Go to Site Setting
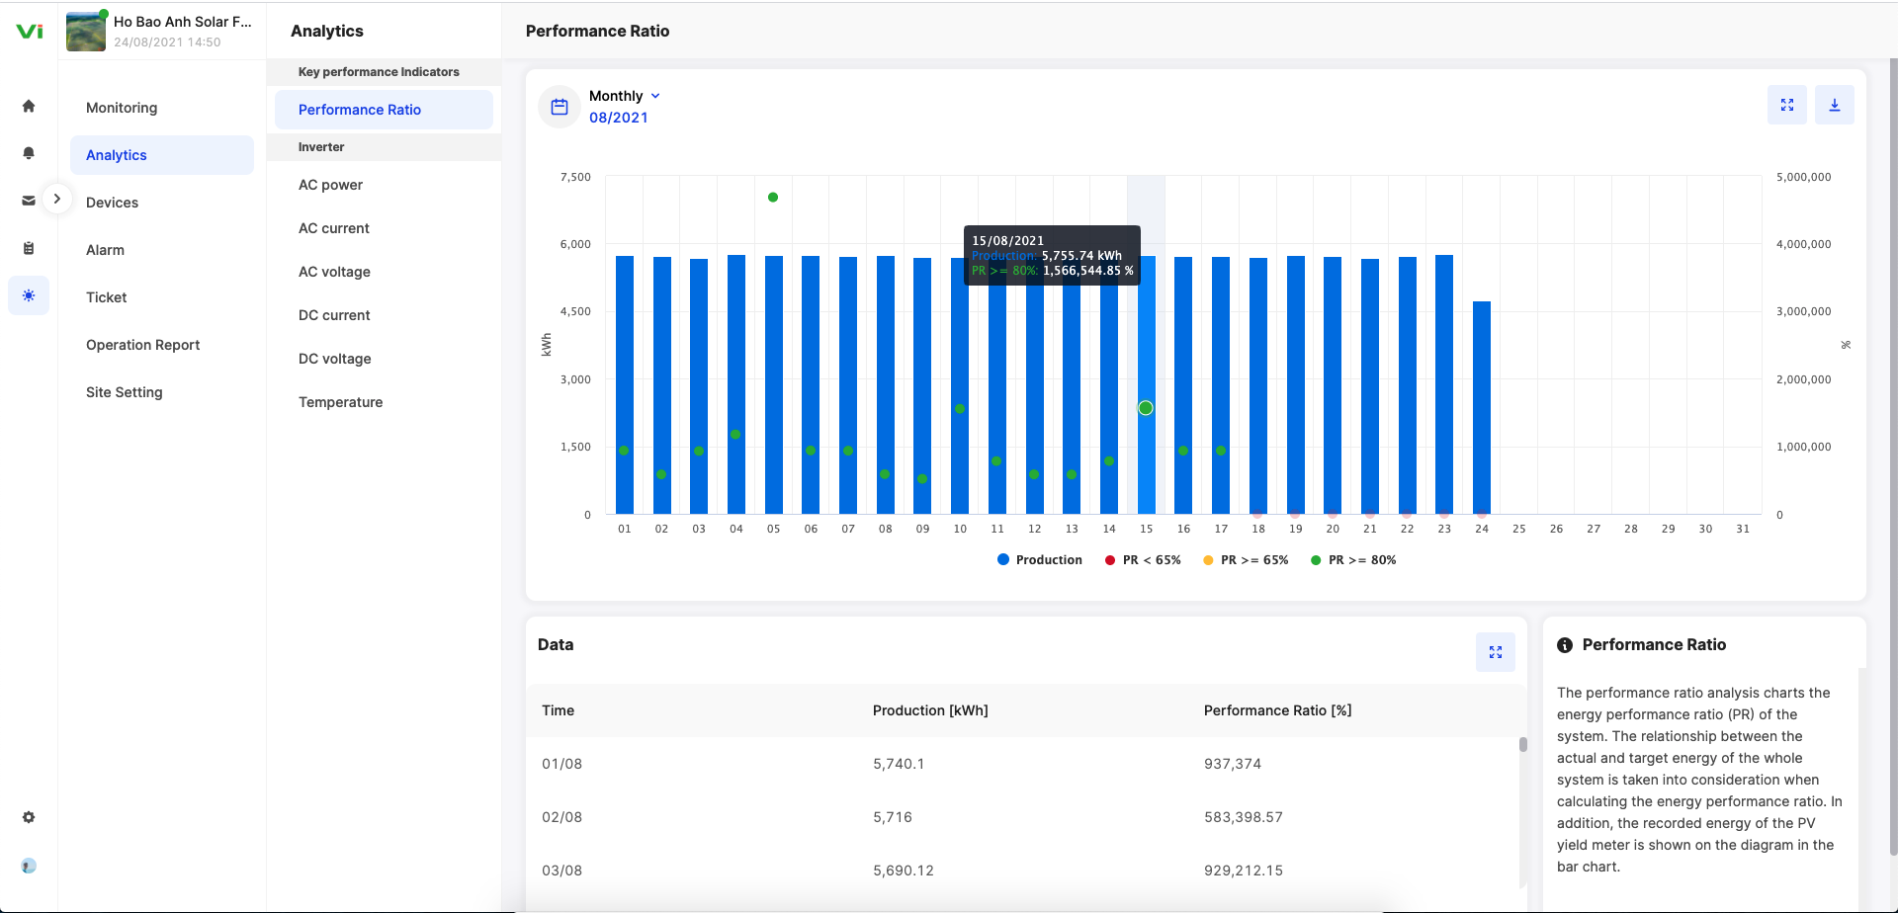 pyautogui.click(x=125, y=392)
